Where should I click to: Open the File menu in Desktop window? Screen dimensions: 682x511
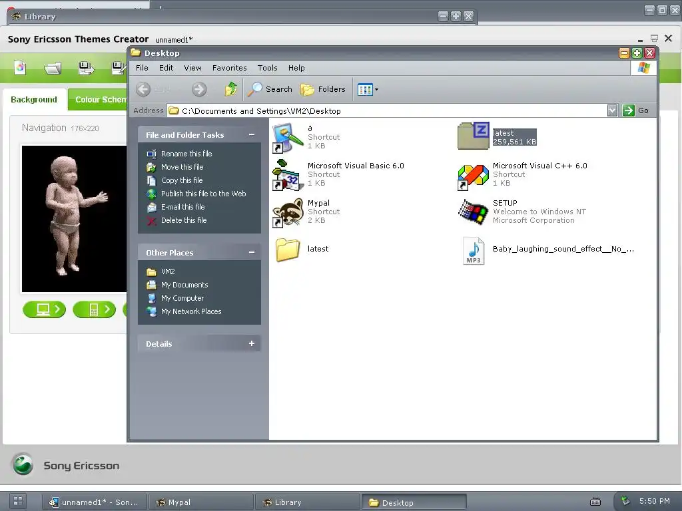pyautogui.click(x=142, y=68)
